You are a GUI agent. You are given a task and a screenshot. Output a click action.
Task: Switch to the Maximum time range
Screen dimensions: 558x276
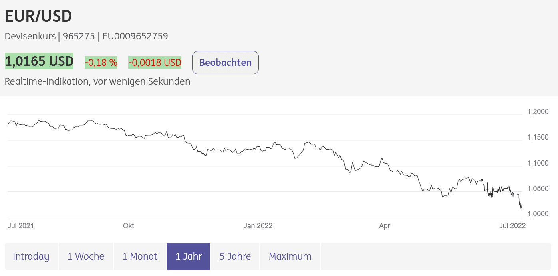pos(290,256)
